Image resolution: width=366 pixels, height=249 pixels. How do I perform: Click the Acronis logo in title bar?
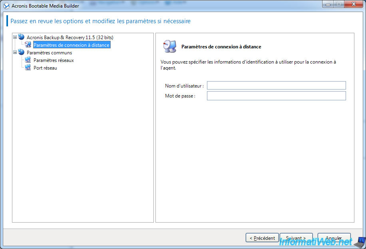pyautogui.click(x=6, y=6)
